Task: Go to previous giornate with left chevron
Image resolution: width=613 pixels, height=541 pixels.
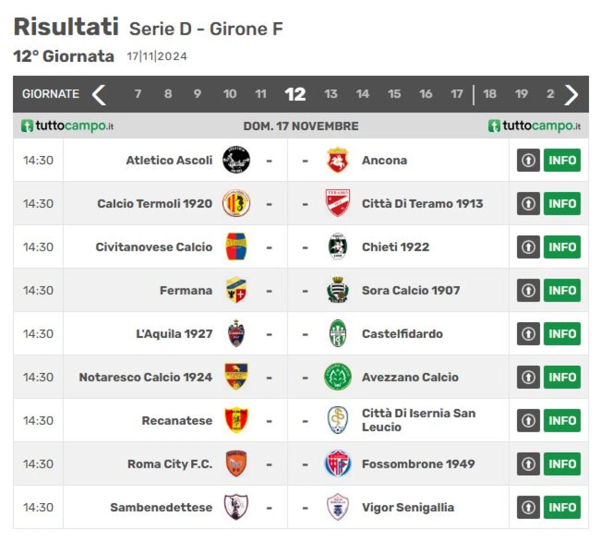Action: 99,94
